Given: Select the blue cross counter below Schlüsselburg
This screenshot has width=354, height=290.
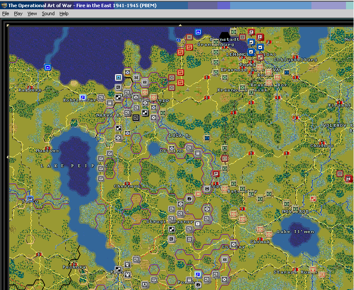Looking at the screenshot, I should click(287, 72).
